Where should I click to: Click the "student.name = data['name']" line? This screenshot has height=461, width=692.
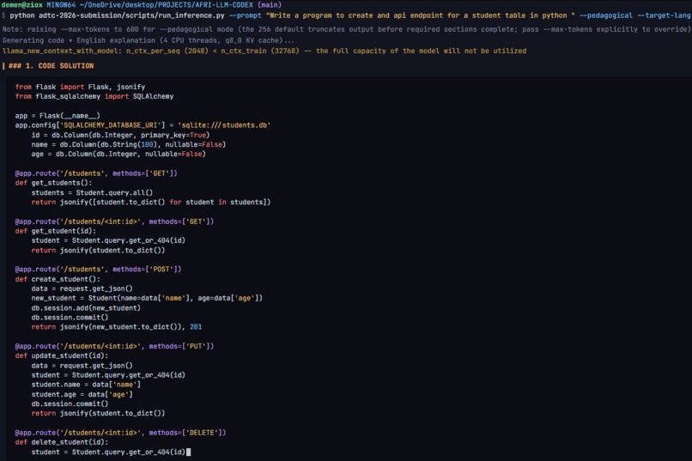(x=86, y=385)
